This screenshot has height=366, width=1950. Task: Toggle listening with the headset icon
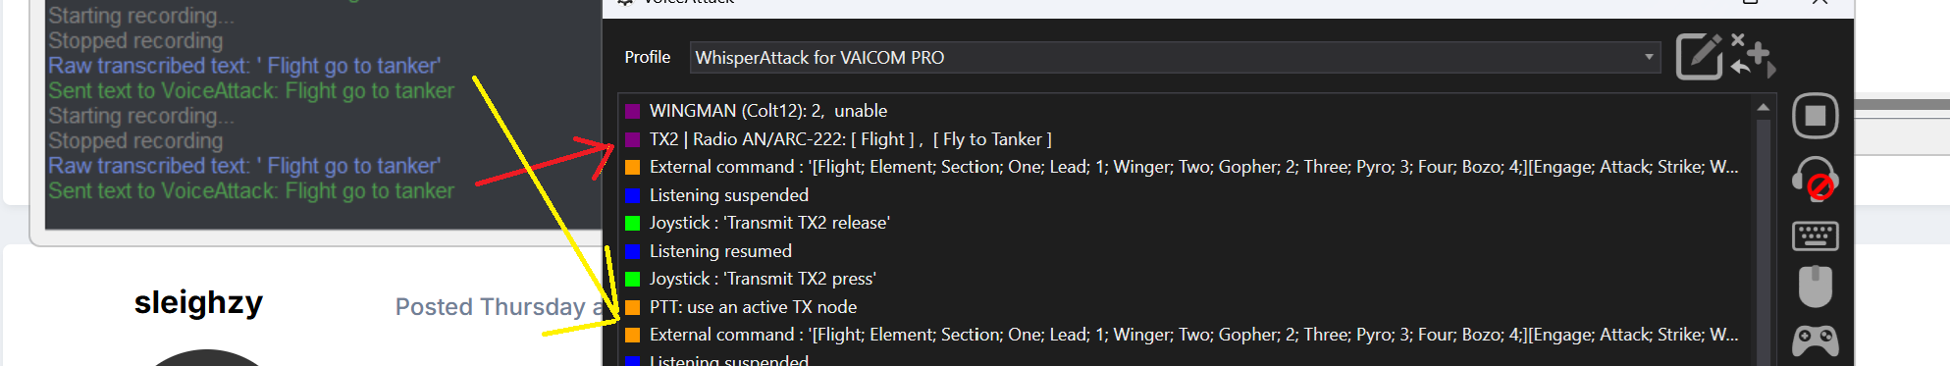1816,178
